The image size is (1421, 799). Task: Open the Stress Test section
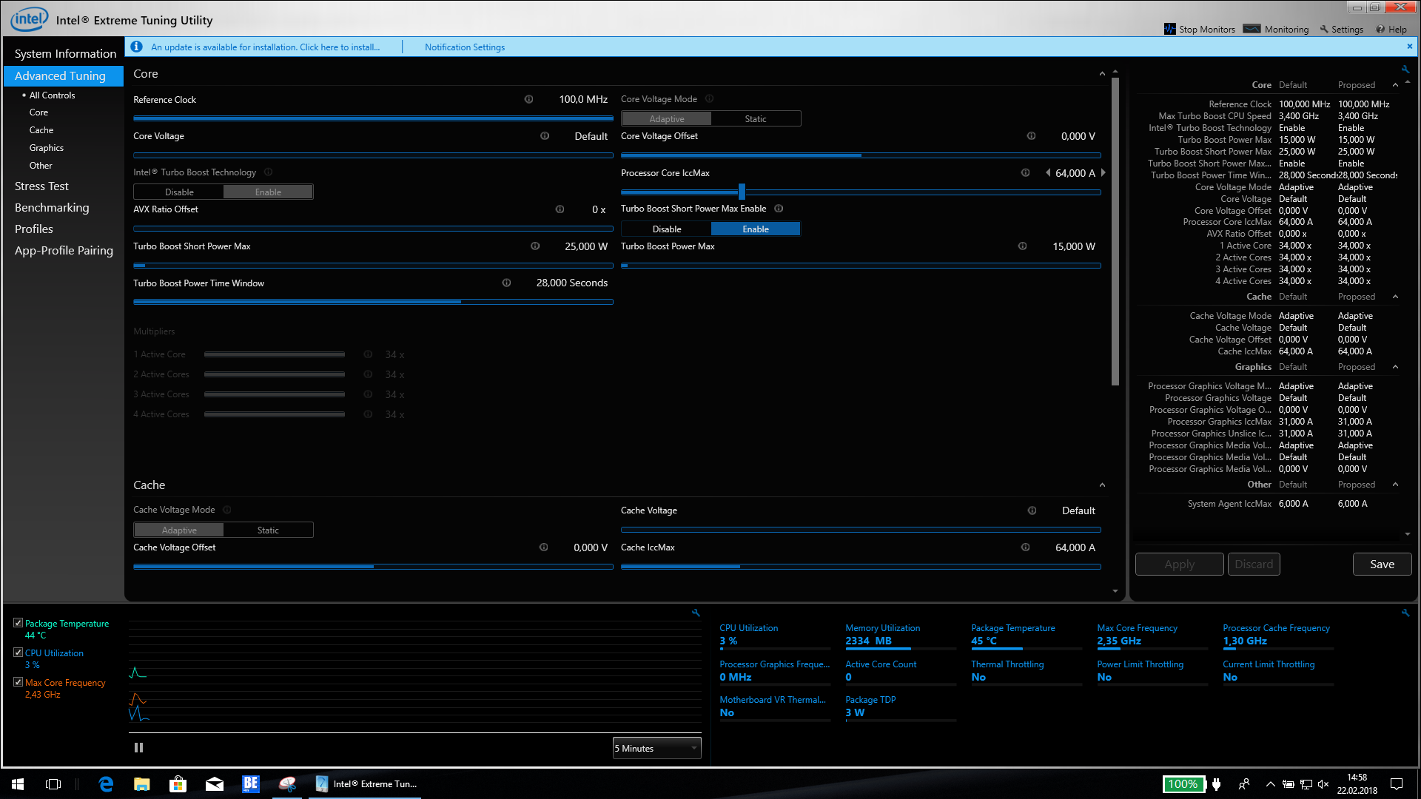click(x=41, y=186)
